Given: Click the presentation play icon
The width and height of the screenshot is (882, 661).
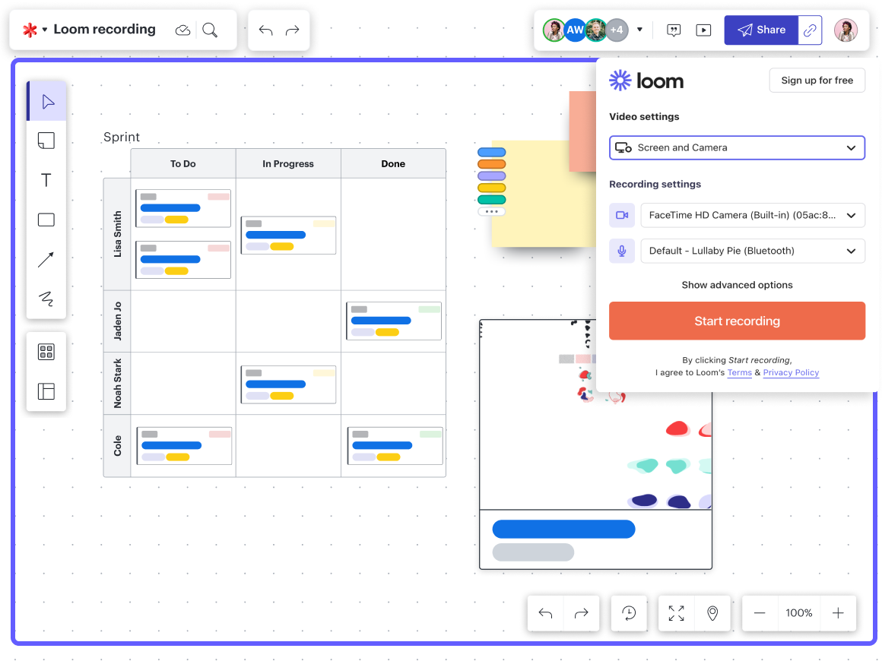Looking at the screenshot, I should pyautogui.click(x=703, y=30).
